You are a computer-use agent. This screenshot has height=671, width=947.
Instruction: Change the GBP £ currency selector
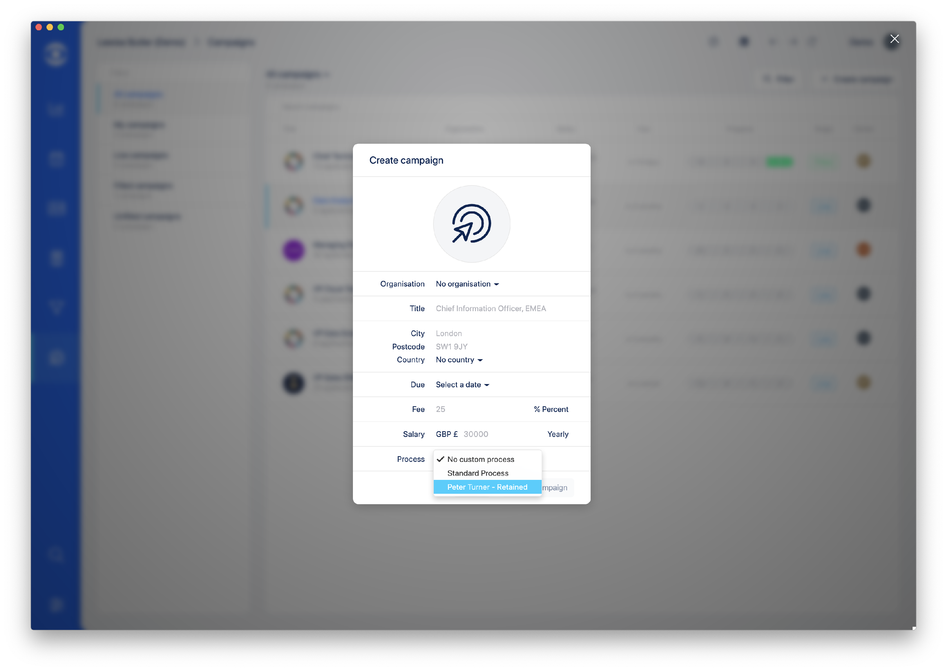pos(447,434)
